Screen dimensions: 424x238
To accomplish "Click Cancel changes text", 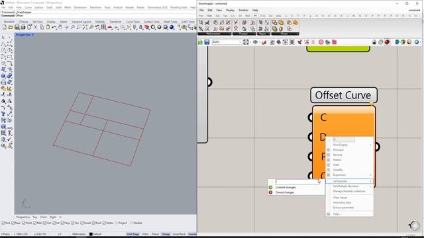I will [x=285, y=192].
